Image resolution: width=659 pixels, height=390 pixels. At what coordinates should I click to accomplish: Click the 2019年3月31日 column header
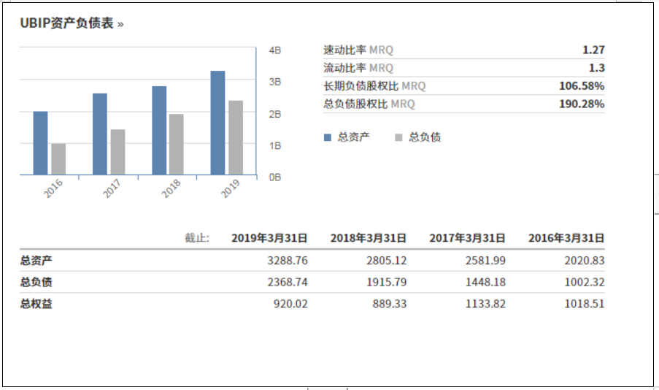coord(269,238)
